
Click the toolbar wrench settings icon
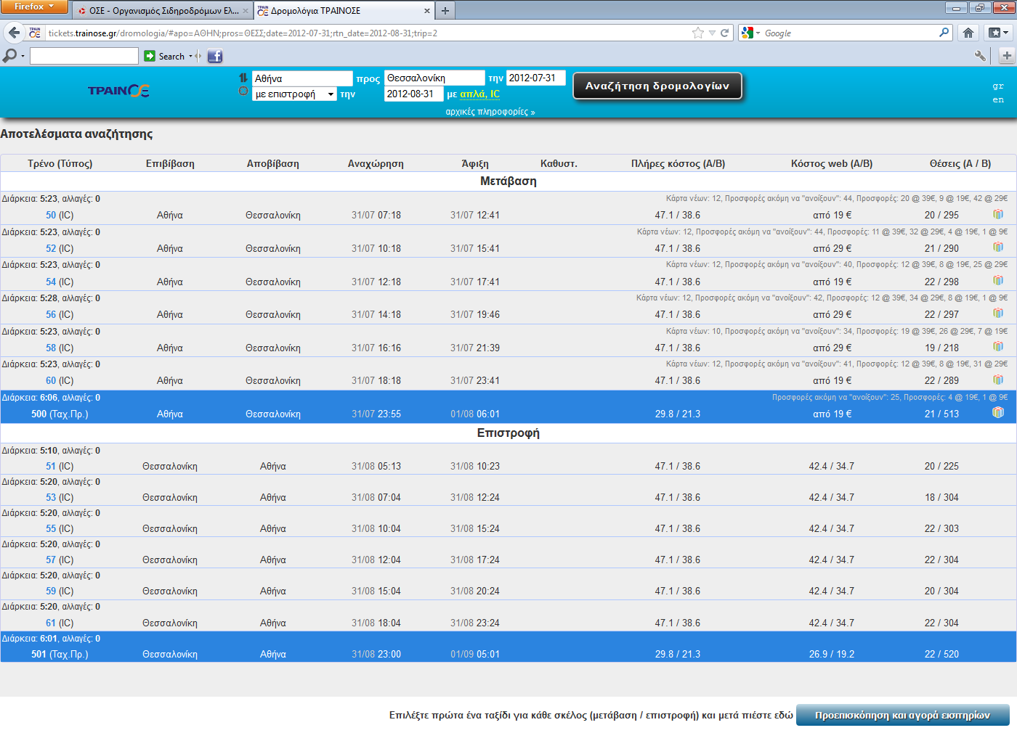click(x=980, y=56)
